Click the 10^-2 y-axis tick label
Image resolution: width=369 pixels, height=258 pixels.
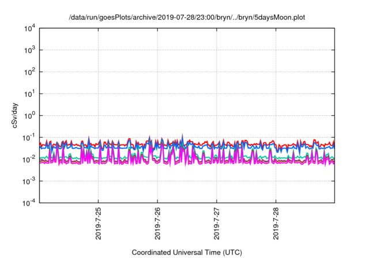[28, 159]
